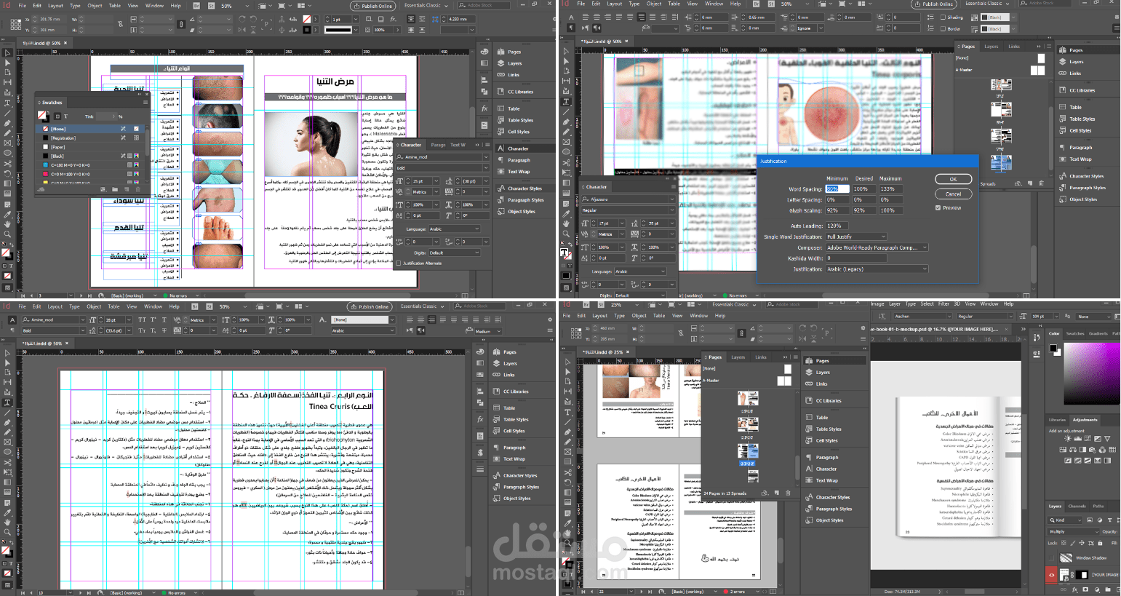Open the Digits Default dropdown in Character panel

(454, 253)
